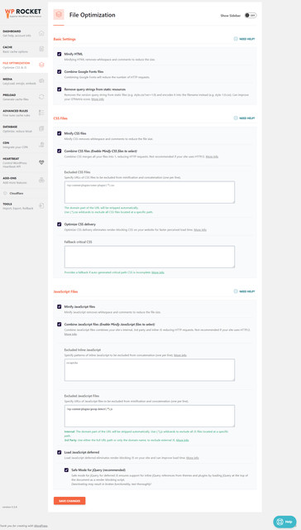Focus the Excluded JavaScript Files text area
301x530 pixels.
click(x=150, y=416)
